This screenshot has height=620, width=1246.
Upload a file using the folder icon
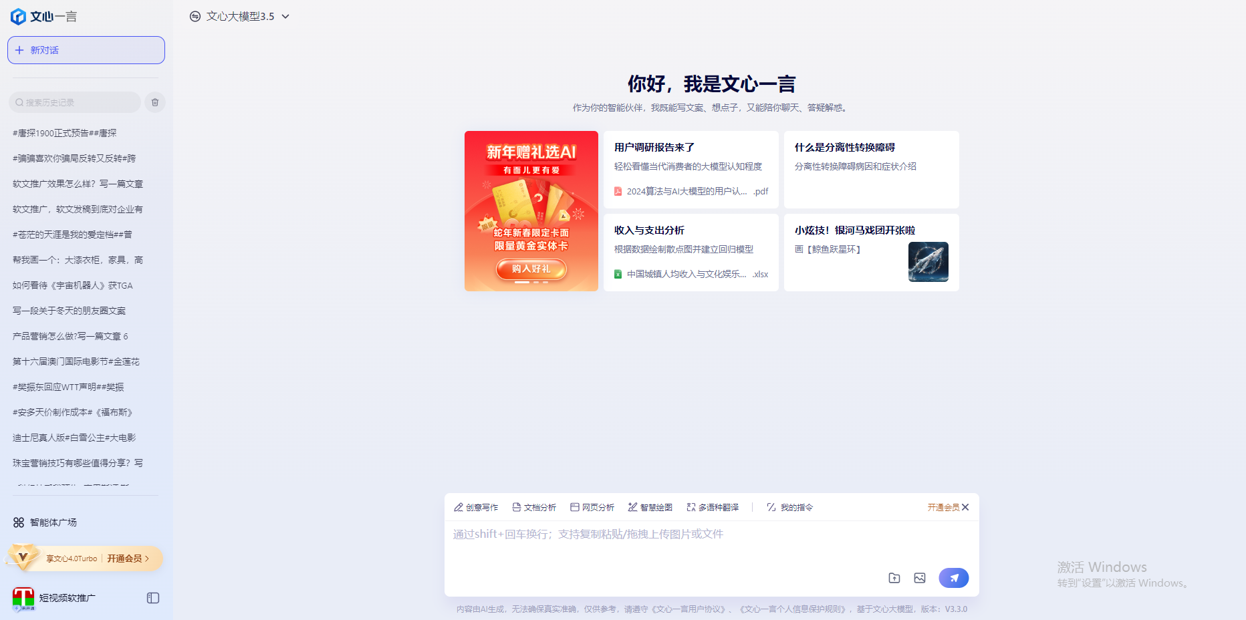click(894, 578)
